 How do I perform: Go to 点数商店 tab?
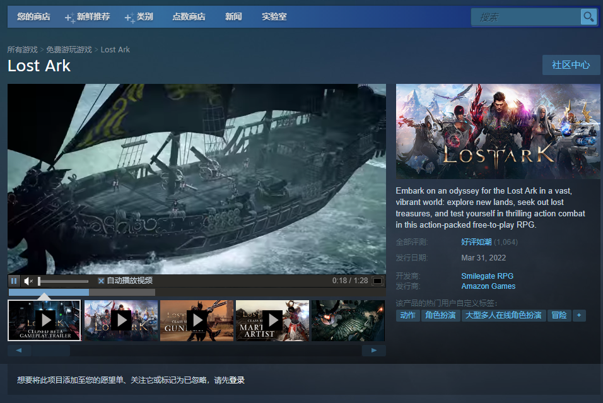[189, 16]
